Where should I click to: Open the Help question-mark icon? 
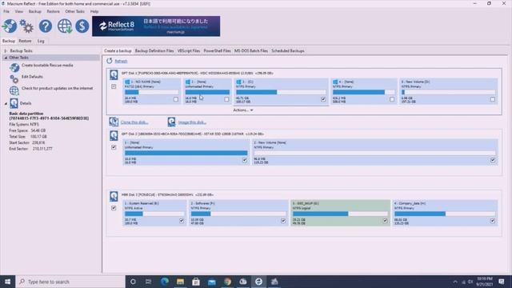pos(46,26)
